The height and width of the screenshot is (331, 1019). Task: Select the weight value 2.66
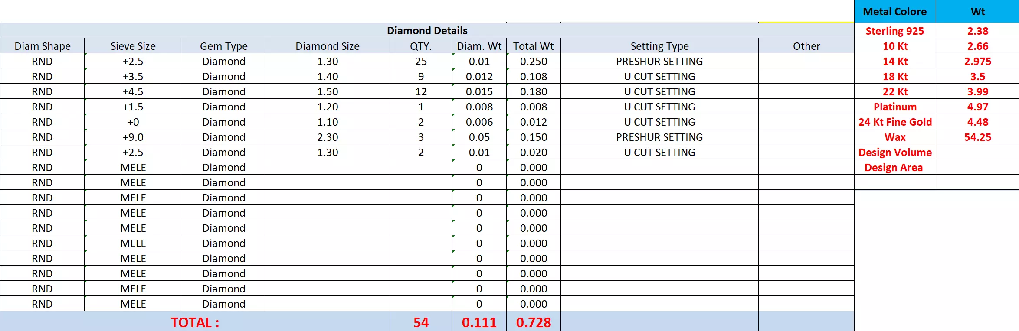(978, 46)
